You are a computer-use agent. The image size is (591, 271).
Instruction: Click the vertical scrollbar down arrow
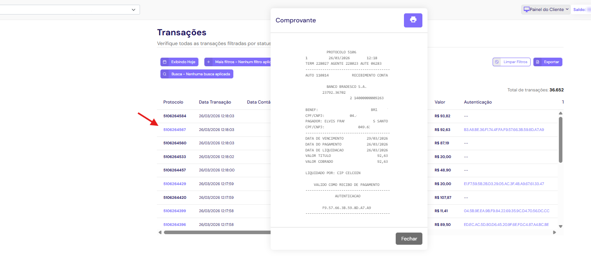[x=560, y=226]
